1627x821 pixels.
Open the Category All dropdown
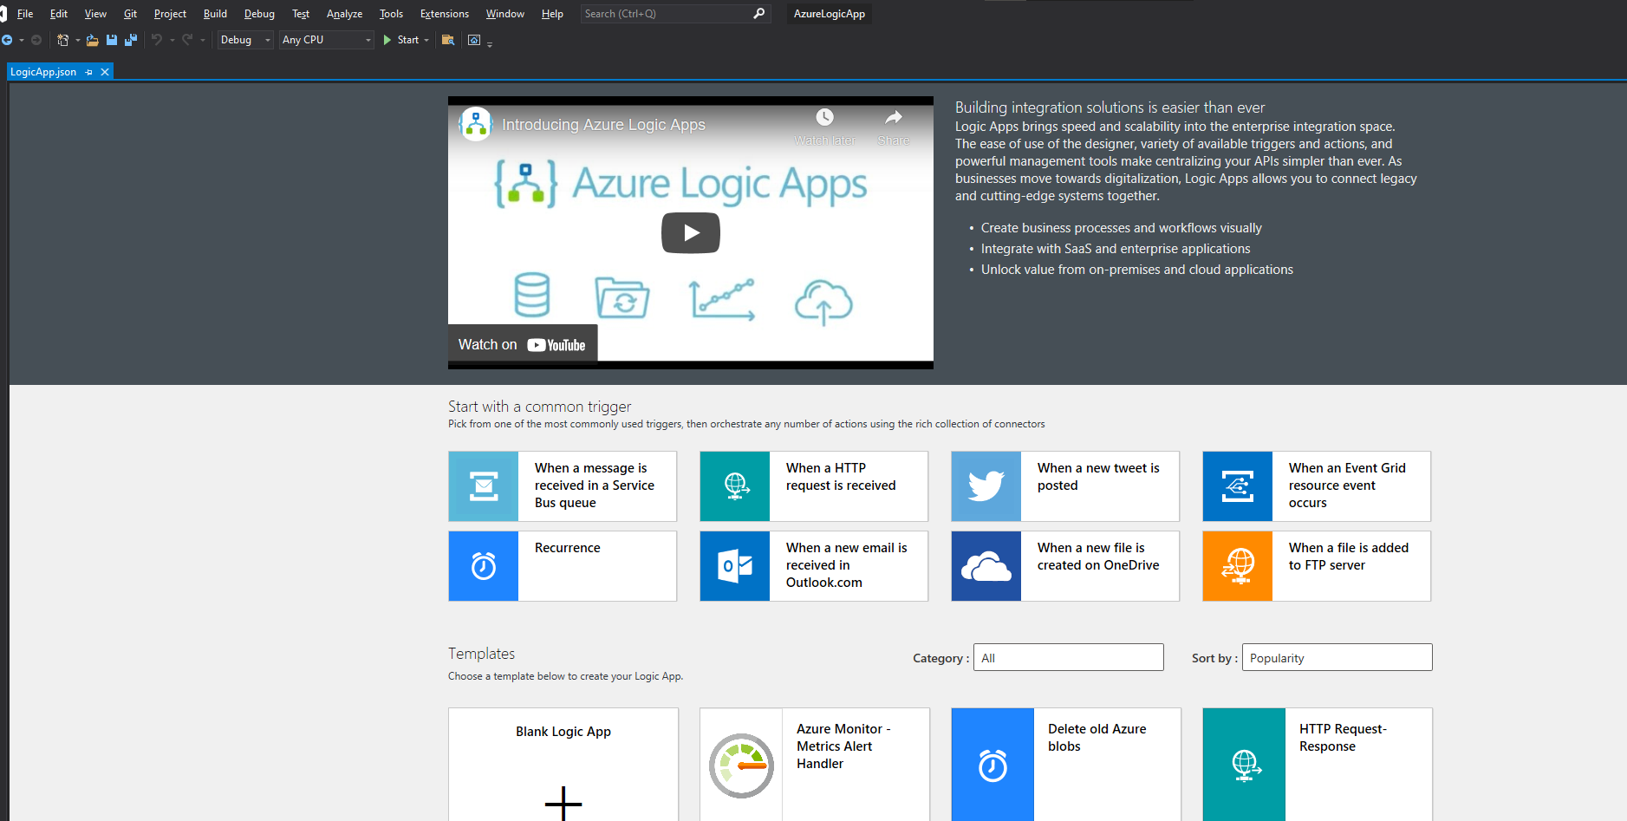1068,657
